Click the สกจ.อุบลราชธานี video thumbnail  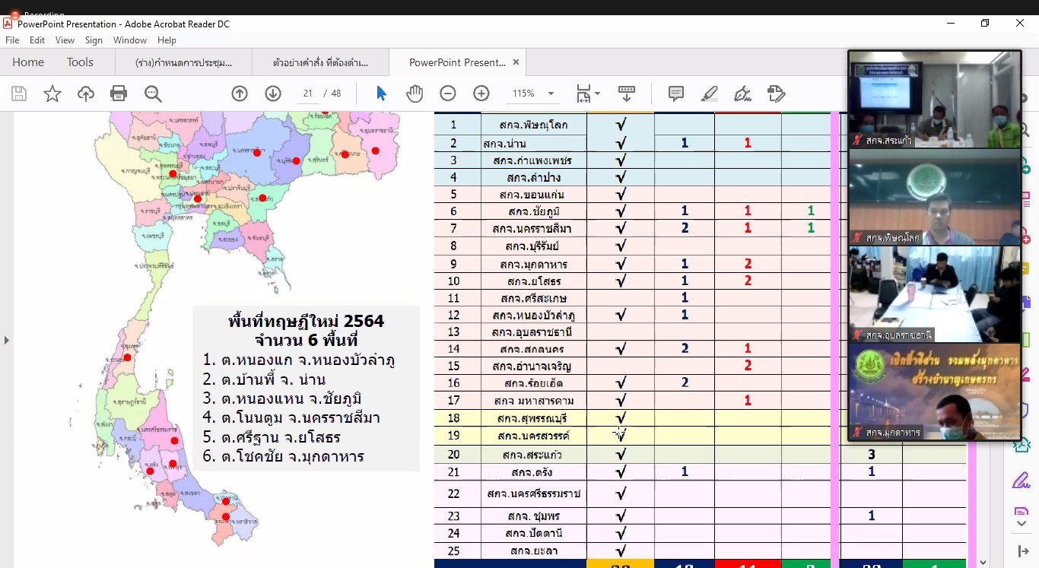coord(935,294)
